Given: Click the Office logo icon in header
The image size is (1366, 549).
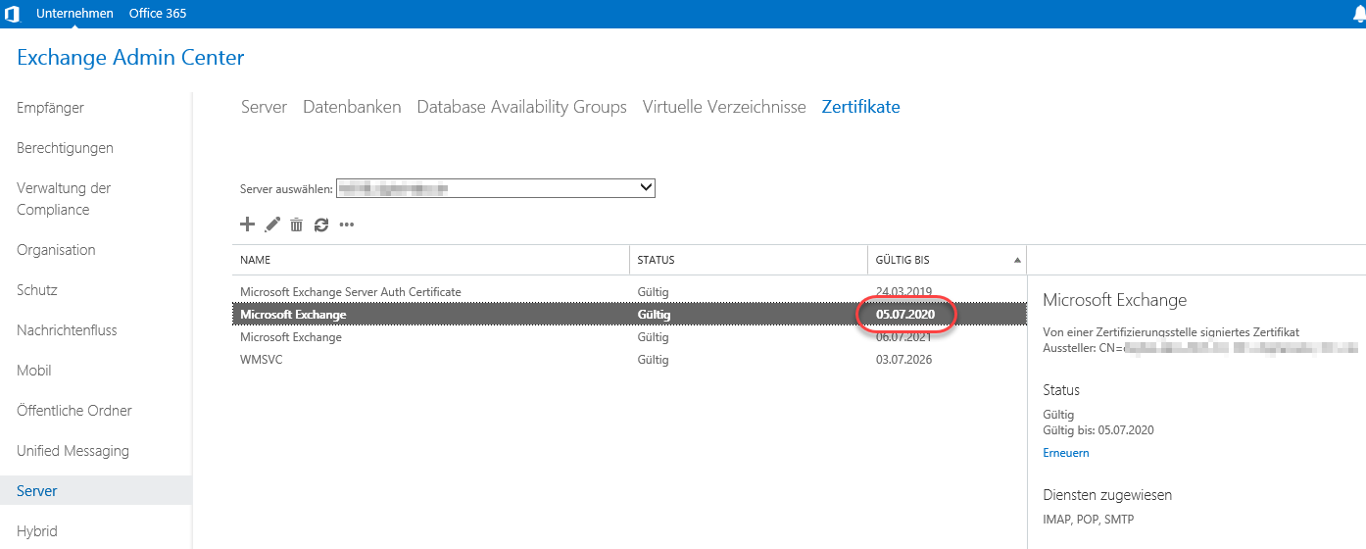Looking at the screenshot, I should [13, 14].
